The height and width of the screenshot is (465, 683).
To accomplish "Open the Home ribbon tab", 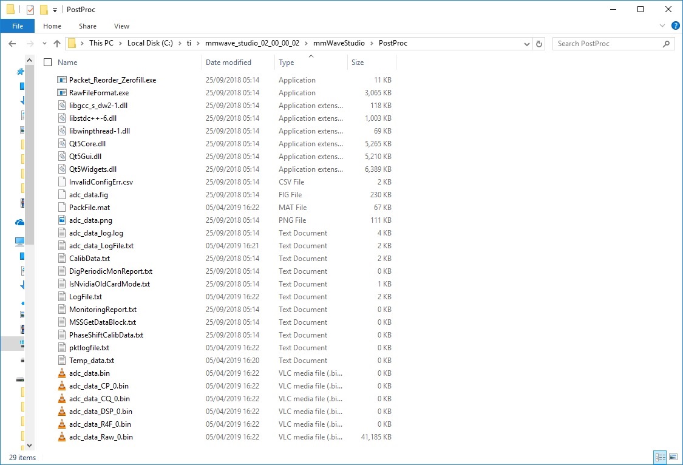I will (52, 26).
